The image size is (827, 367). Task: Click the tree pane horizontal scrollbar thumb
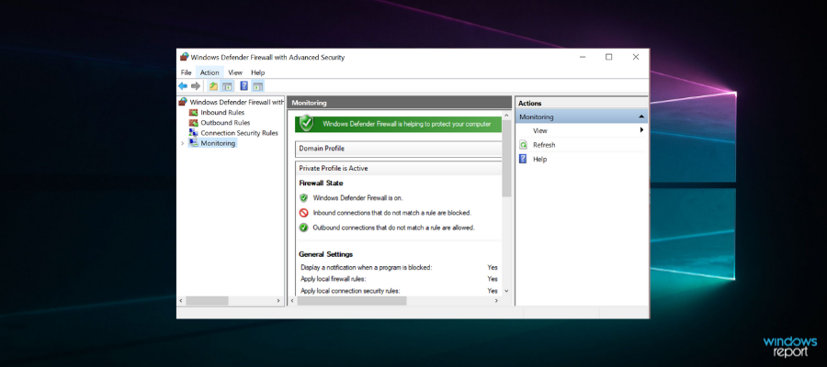click(x=208, y=301)
